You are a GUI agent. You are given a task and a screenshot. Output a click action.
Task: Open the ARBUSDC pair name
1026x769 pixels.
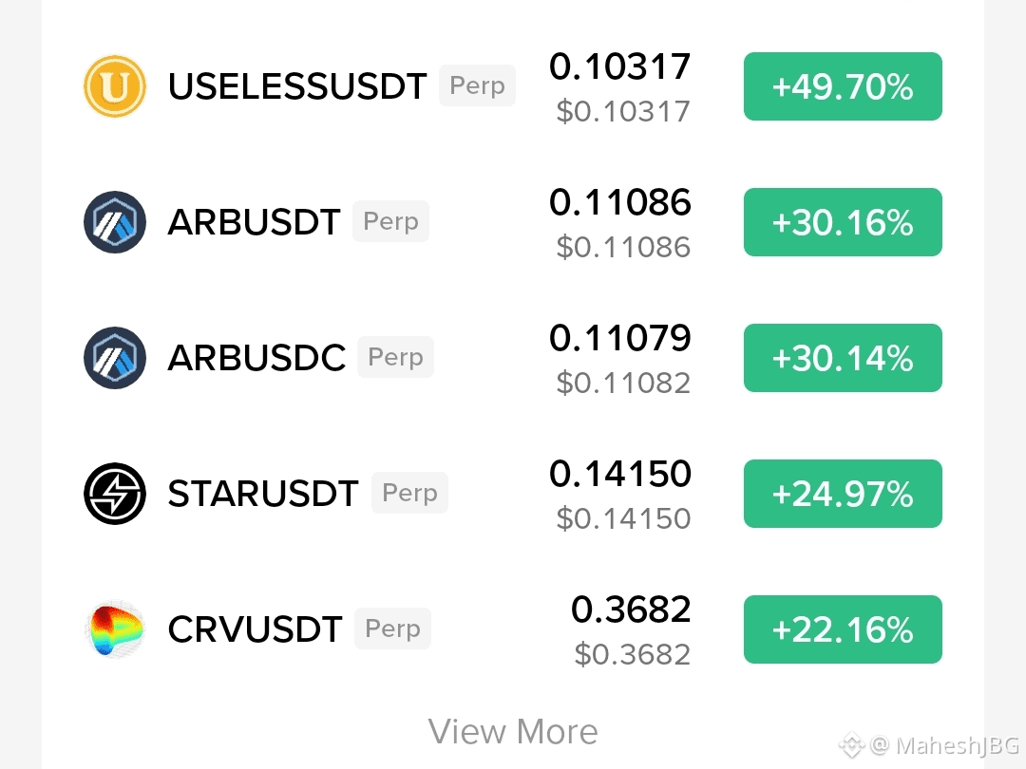point(256,358)
